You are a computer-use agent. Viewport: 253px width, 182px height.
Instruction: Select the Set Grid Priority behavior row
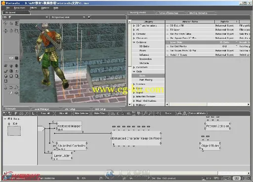[x=208, y=46]
